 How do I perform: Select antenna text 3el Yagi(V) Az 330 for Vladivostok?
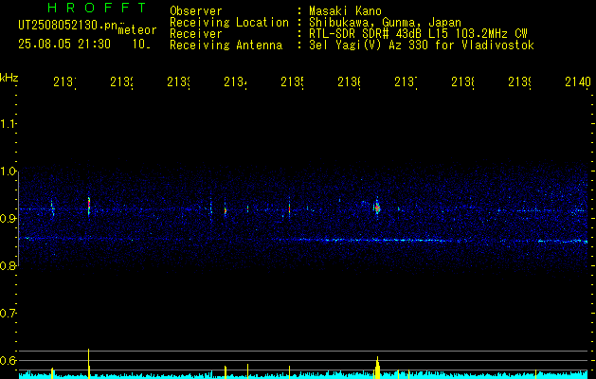click(422, 45)
